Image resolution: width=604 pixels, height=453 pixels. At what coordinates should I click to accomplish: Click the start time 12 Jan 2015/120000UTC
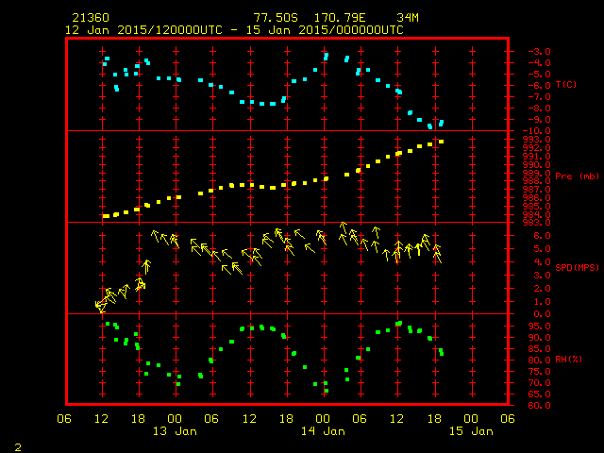click(143, 30)
